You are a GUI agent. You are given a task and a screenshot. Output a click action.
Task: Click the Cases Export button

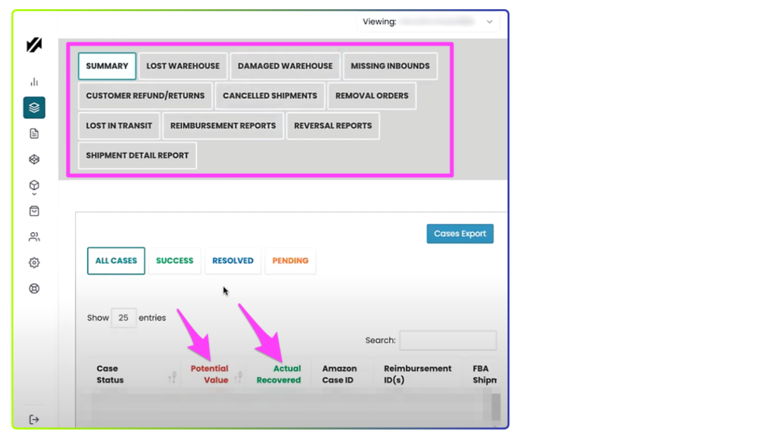[x=460, y=233]
